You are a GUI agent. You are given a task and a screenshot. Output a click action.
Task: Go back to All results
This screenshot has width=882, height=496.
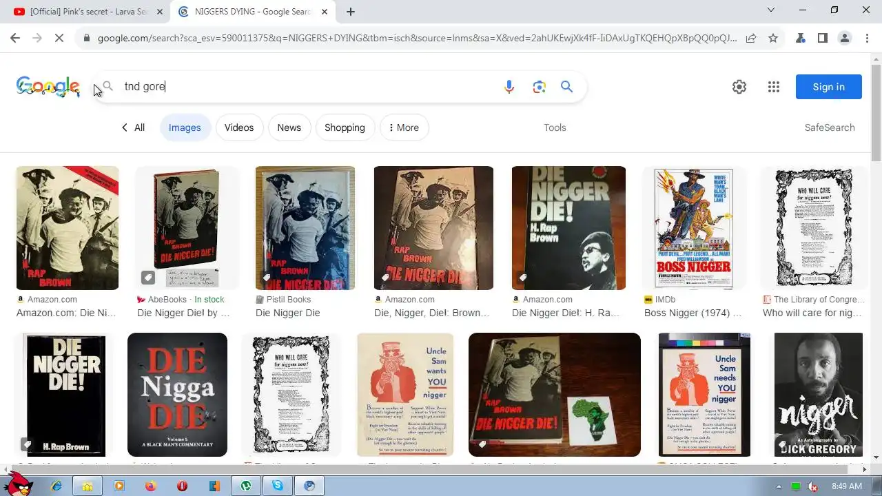[x=133, y=127]
